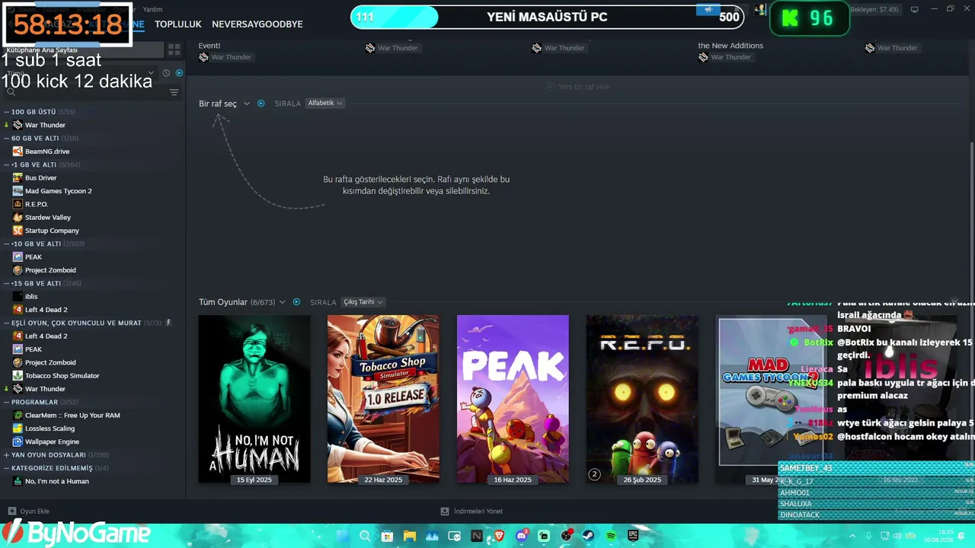Collapse the 100 GB ÜSTÜ category
Screen dimensions: 975x548
(7, 112)
